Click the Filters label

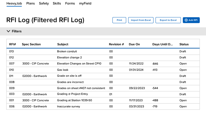(x=17, y=31)
